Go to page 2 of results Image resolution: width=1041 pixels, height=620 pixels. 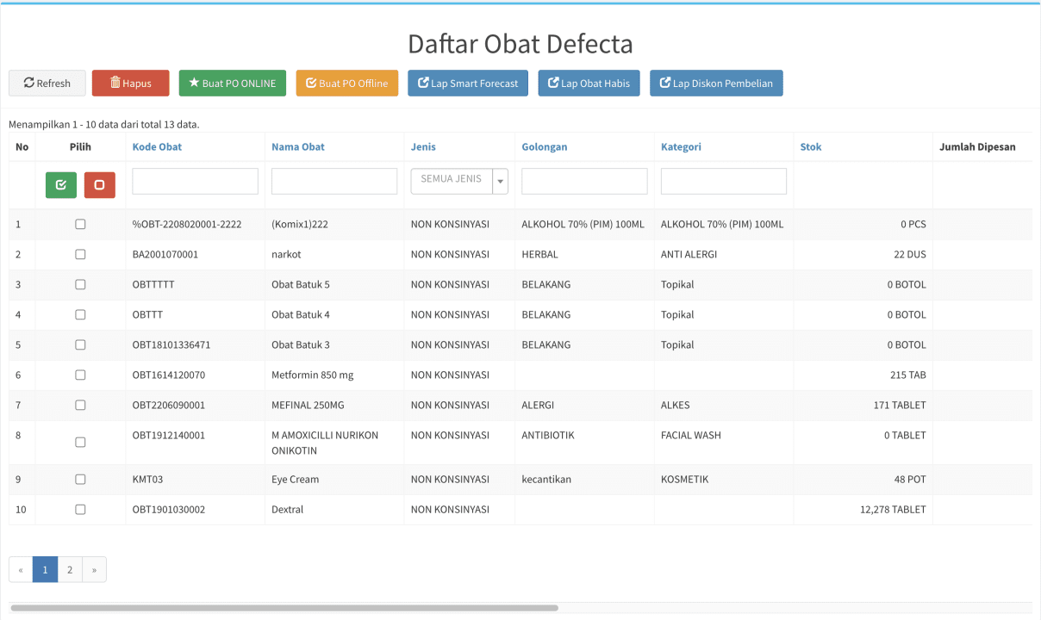[70, 569]
